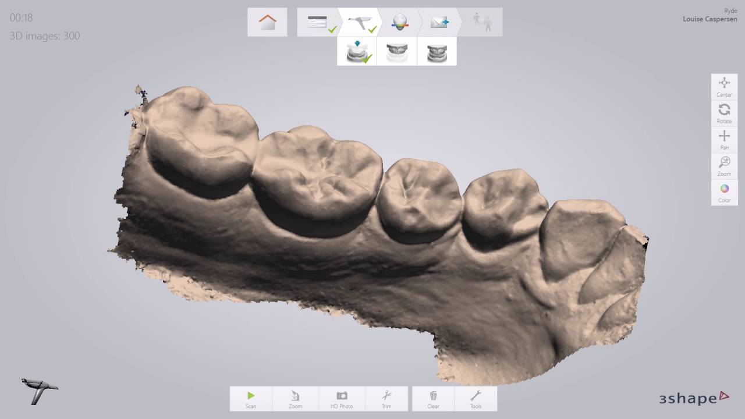Go to the Home screen icon
The image size is (745, 419).
point(267,22)
